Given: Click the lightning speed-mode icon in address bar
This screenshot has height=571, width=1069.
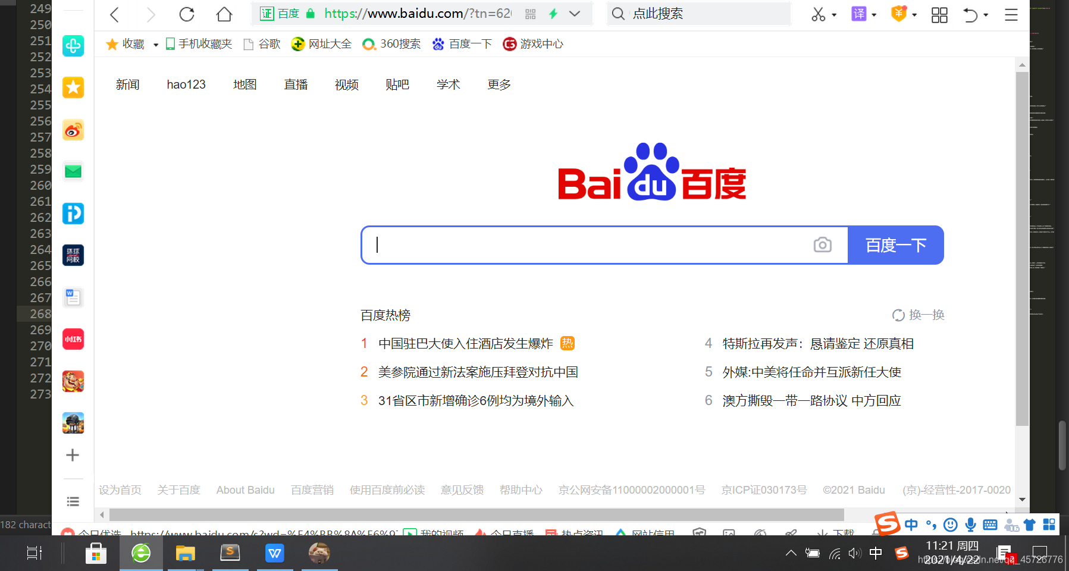Looking at the screenshot, I should pyautogui.click(x=553, y=14).
